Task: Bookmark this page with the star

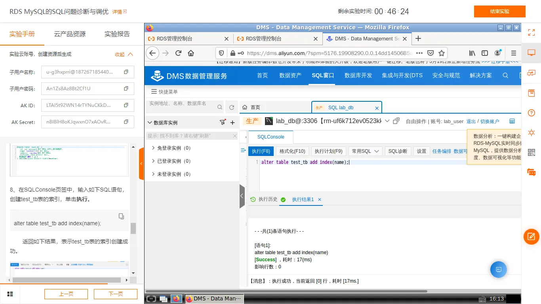Action: click(442, 53)
